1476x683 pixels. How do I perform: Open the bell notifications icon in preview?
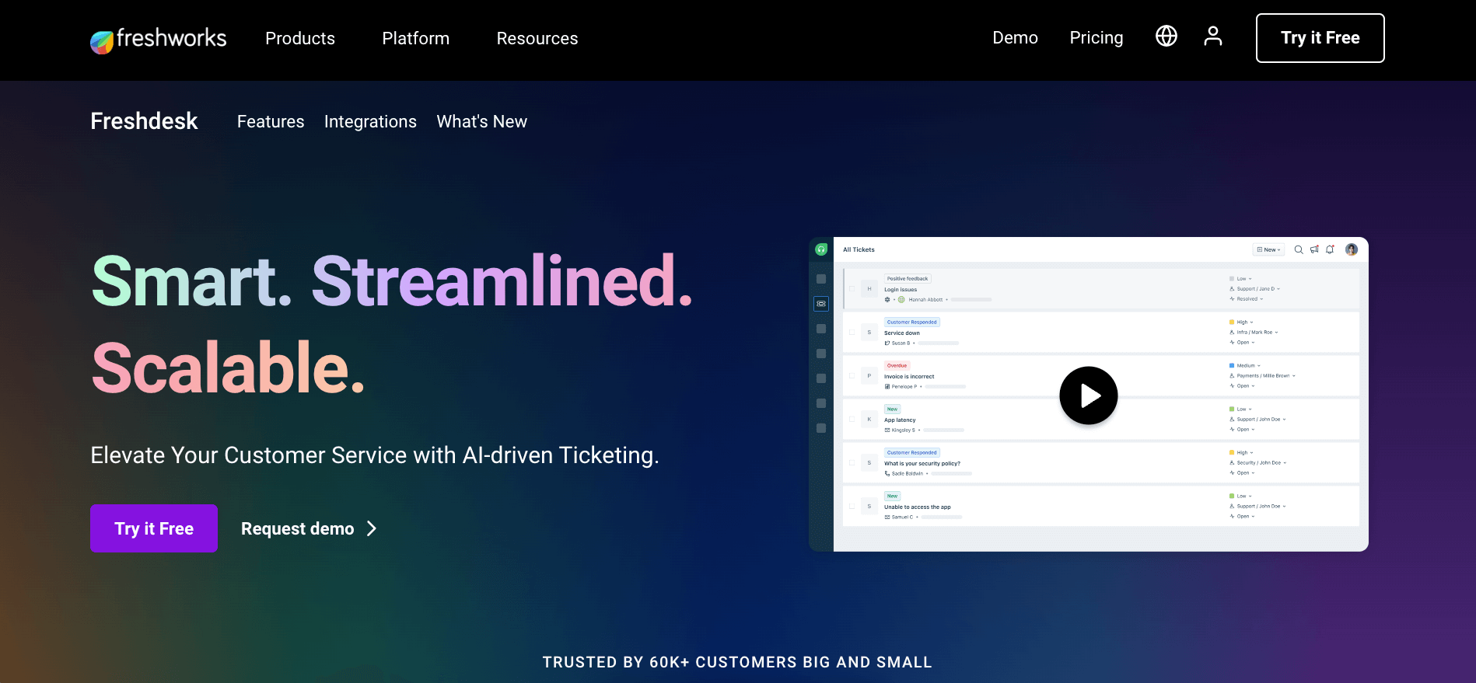(x=1330, y=249)
